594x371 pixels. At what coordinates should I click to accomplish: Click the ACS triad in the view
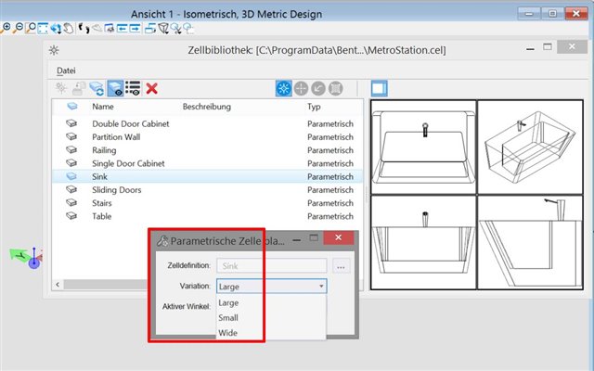pos(27,259)
